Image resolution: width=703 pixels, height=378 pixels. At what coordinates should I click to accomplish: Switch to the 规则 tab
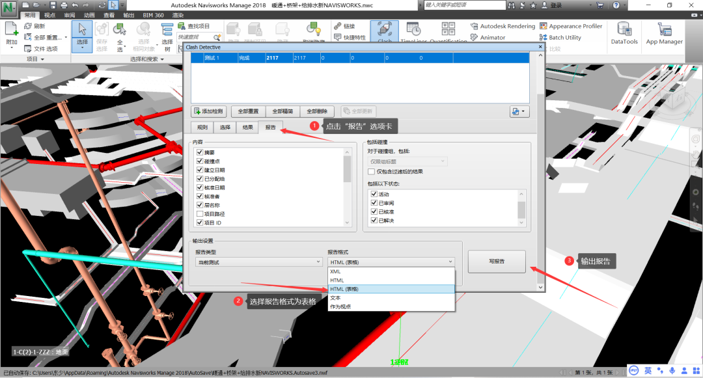202,128
